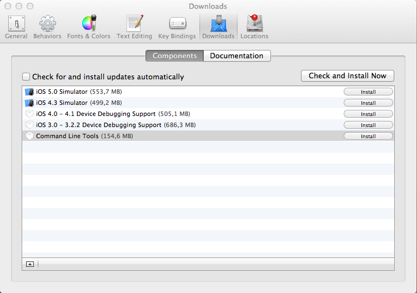Install iOS 3.0 – 3.2.2 Device Debugging Support
Viewport: 417px width, 293px height.
[x=368, y=125]
